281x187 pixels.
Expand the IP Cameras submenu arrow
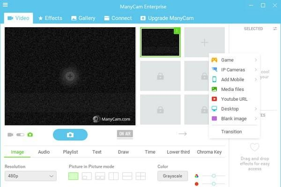(256, 70)
